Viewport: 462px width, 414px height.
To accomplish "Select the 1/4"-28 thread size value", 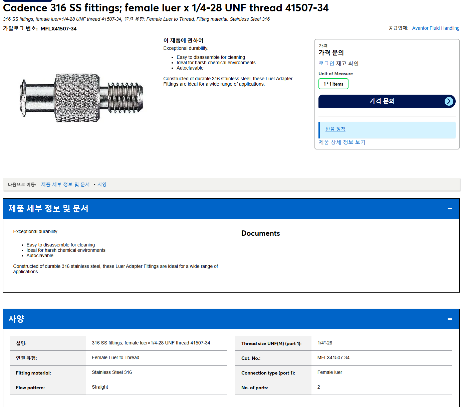I will point(325,343).
